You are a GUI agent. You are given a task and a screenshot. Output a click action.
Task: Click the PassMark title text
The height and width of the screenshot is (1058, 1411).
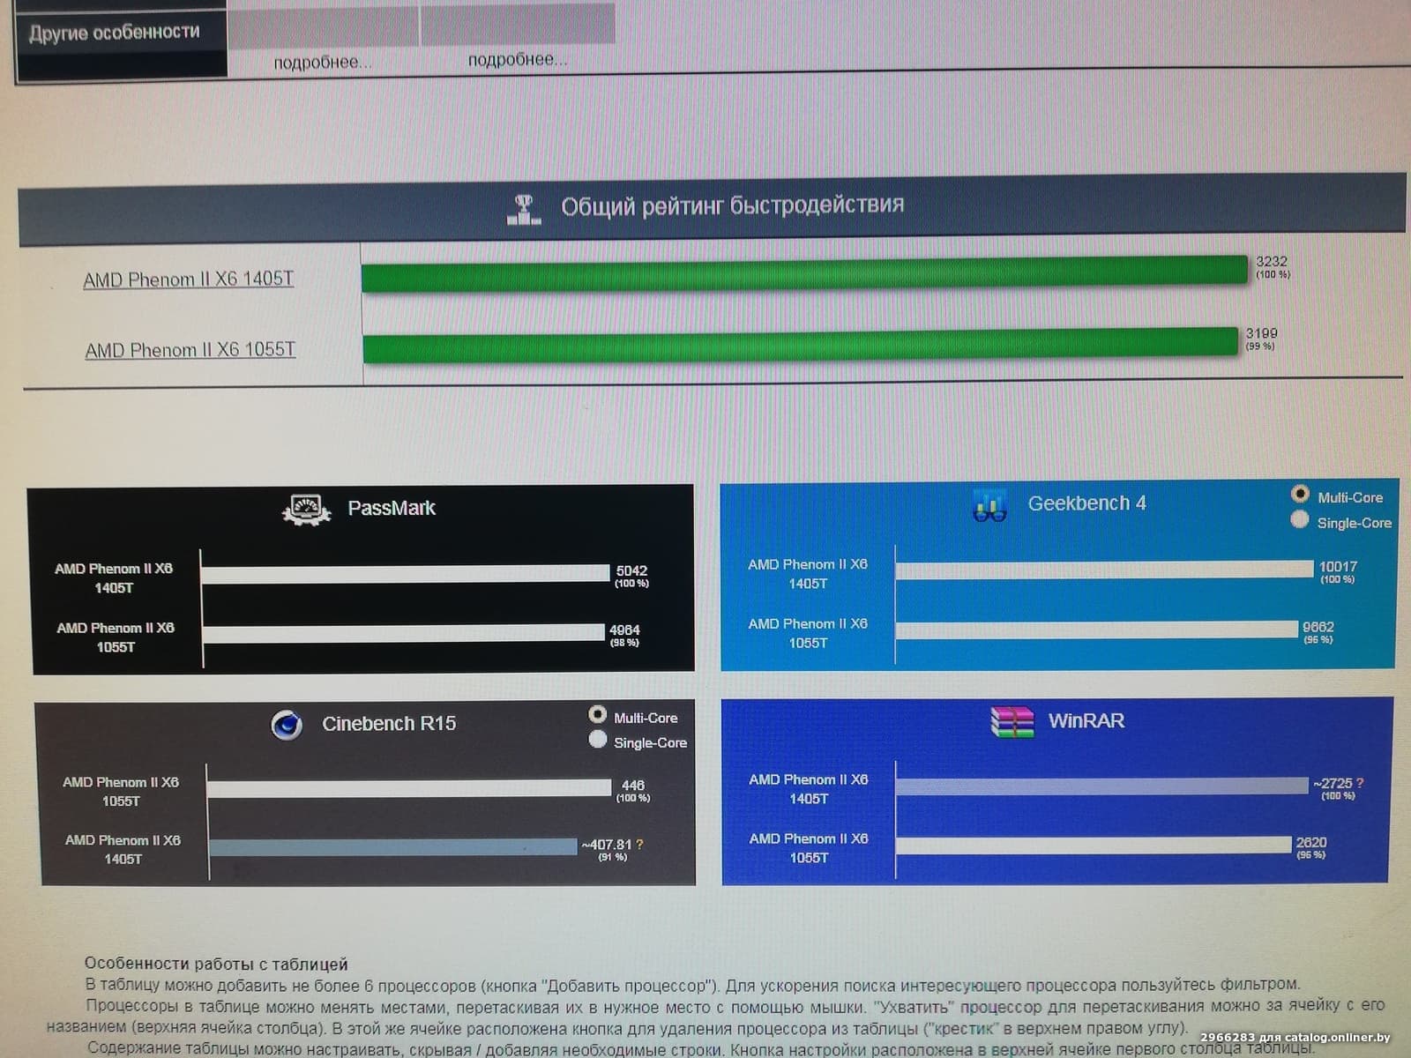[x=392, y=508]
